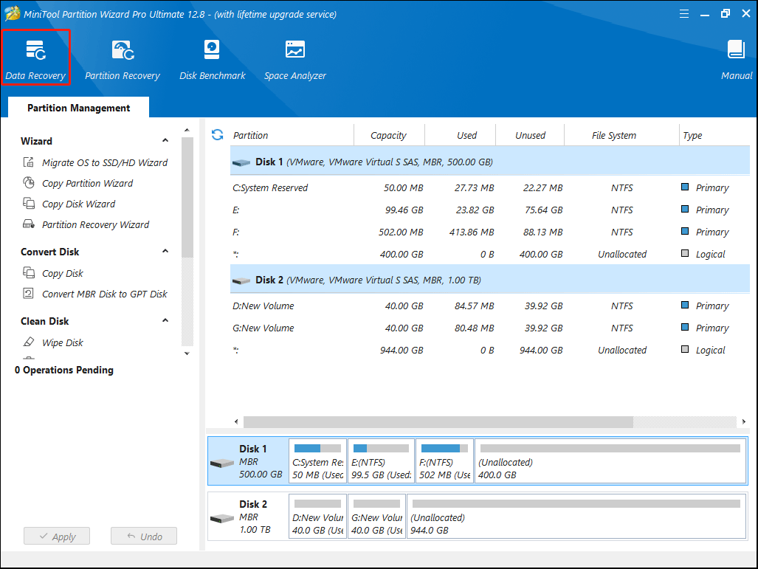Select G:New Volume partition row
The image size is (758, 569).
pyautogui.click(x=489, y=328)
